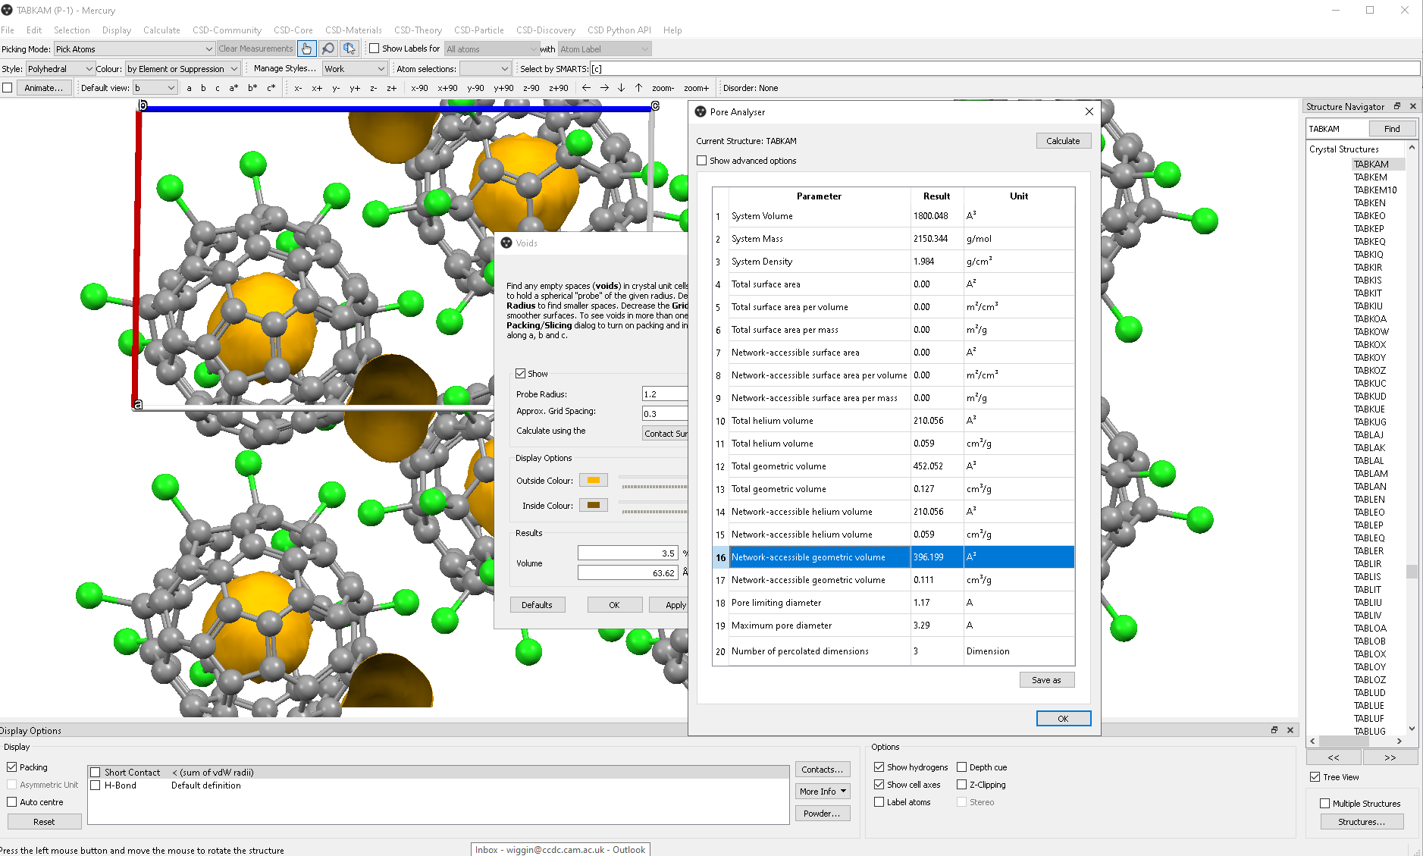This screenshot has height=856, width=1423.
Task: Click the up arrow view icon
Action: pyautogui.click(x=638, y=88)
